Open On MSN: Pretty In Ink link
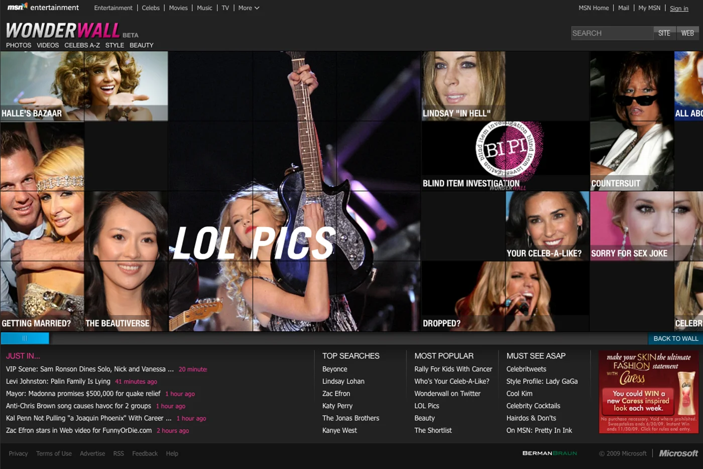Viewport: 703px width, 469px height. pos(539,430)
